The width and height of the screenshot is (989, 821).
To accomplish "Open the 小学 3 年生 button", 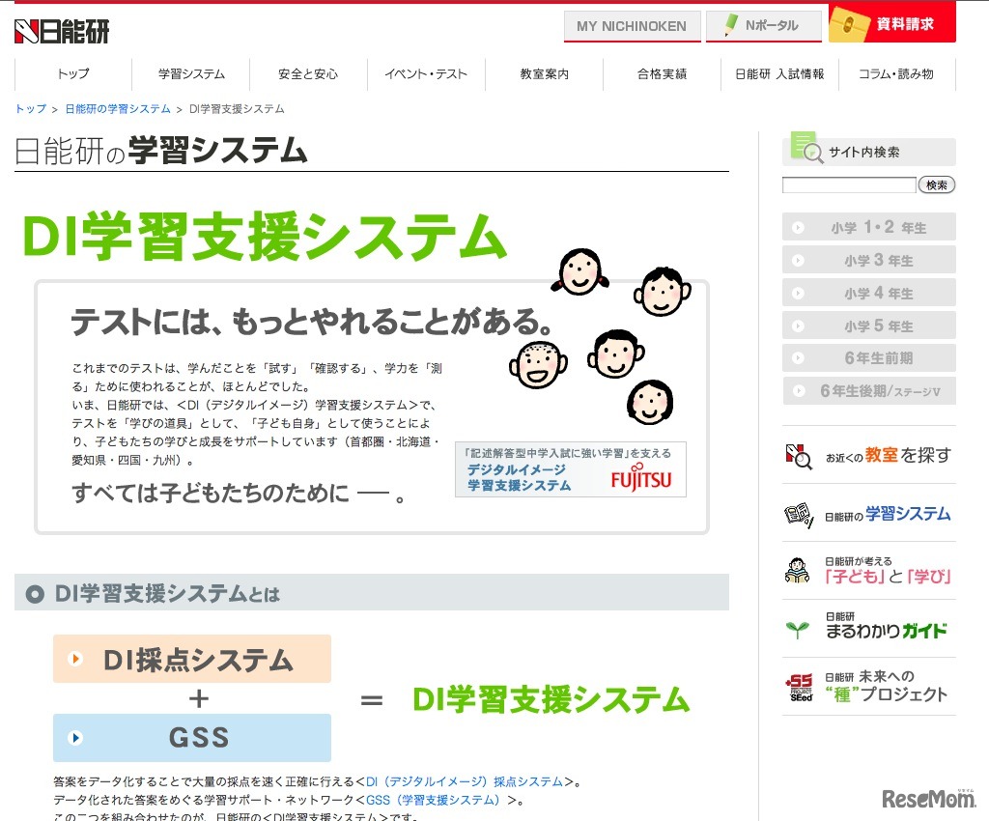I will point(869,260).
